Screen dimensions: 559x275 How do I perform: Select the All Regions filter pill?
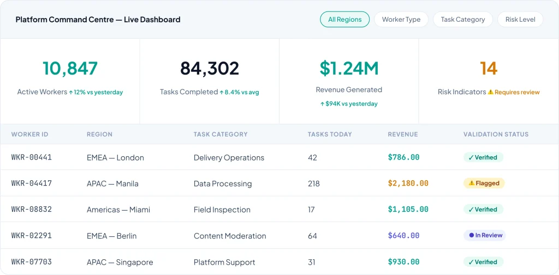point(344,20)
